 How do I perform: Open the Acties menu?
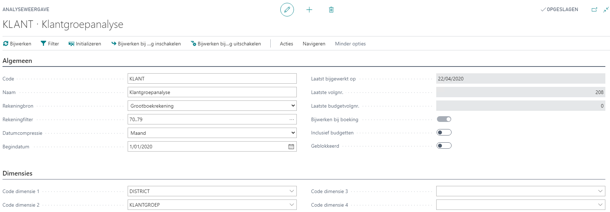(286, 44)
